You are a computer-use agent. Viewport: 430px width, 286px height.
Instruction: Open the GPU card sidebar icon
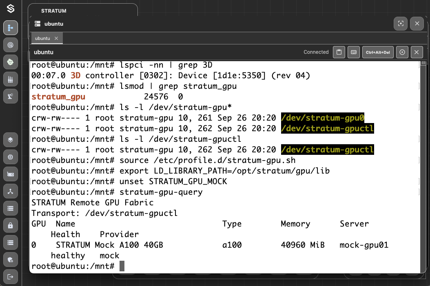click(x=11, y=174)
